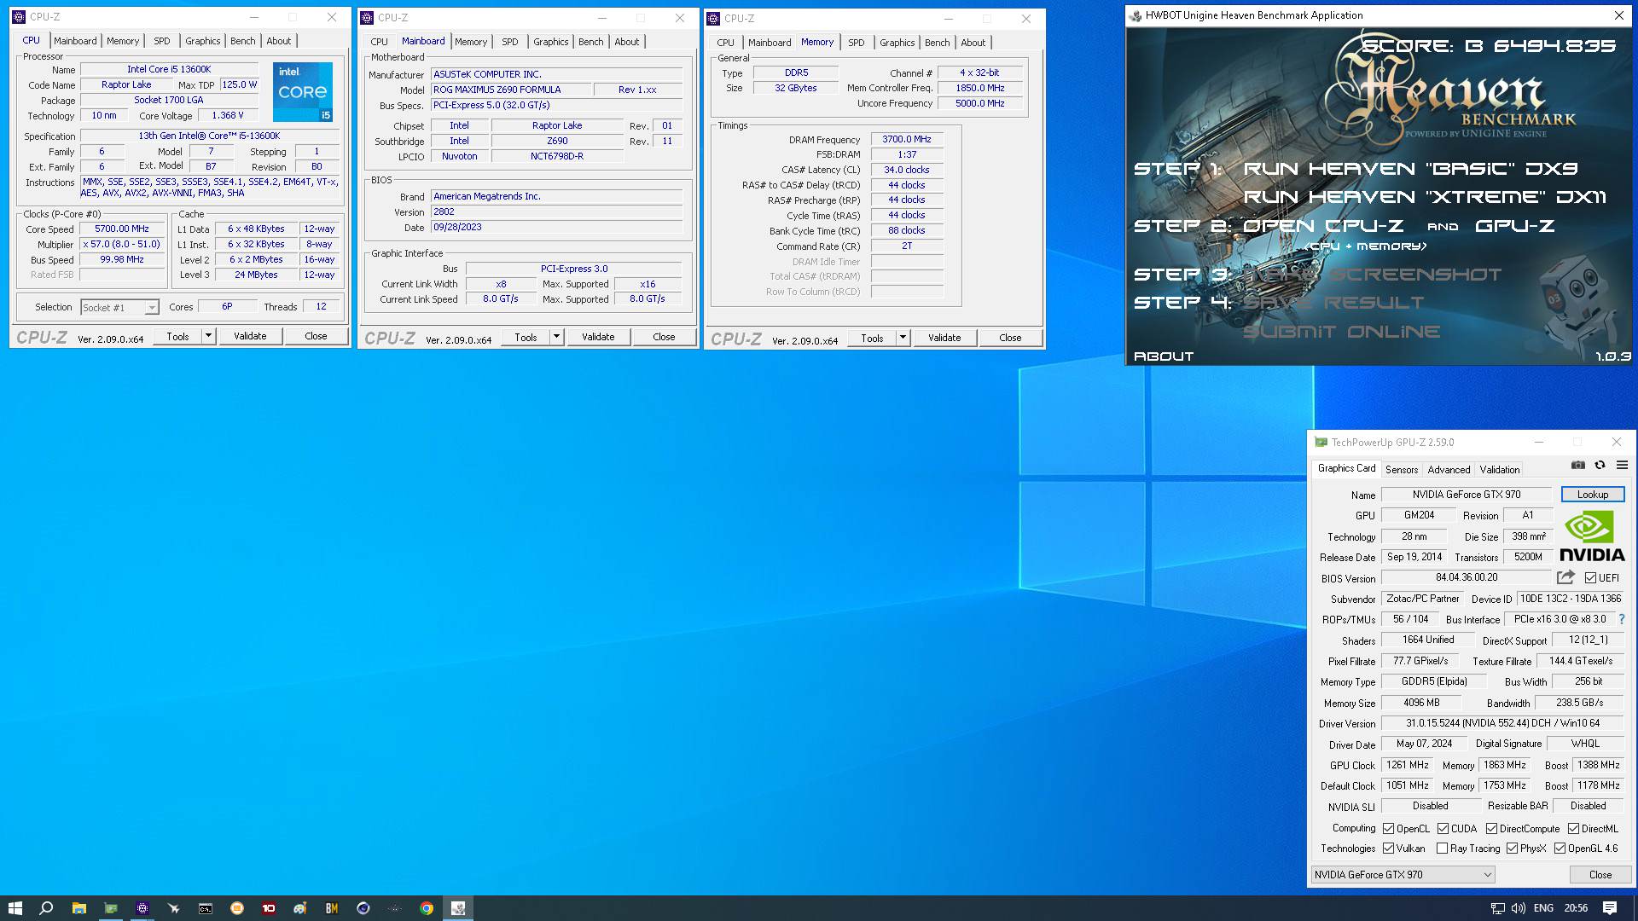Open SPD tab in CPU-Z CPU window
This screenshot has height=921, width=1638.
point(162,41)
